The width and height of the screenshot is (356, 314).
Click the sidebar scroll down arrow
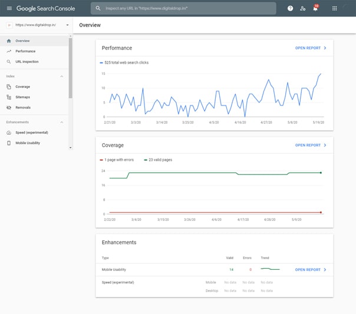tap(70, 148)
